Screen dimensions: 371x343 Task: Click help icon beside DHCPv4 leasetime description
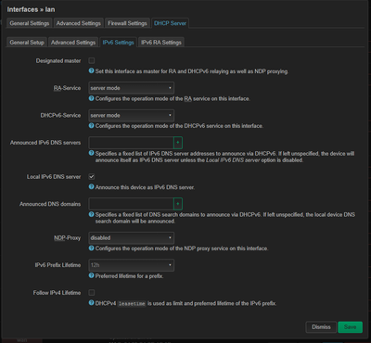click(91, 303)
